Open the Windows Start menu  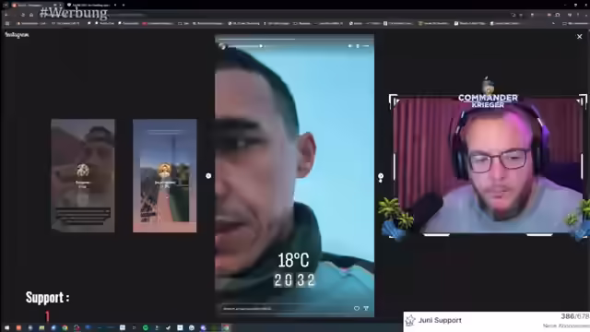[6, 328]
